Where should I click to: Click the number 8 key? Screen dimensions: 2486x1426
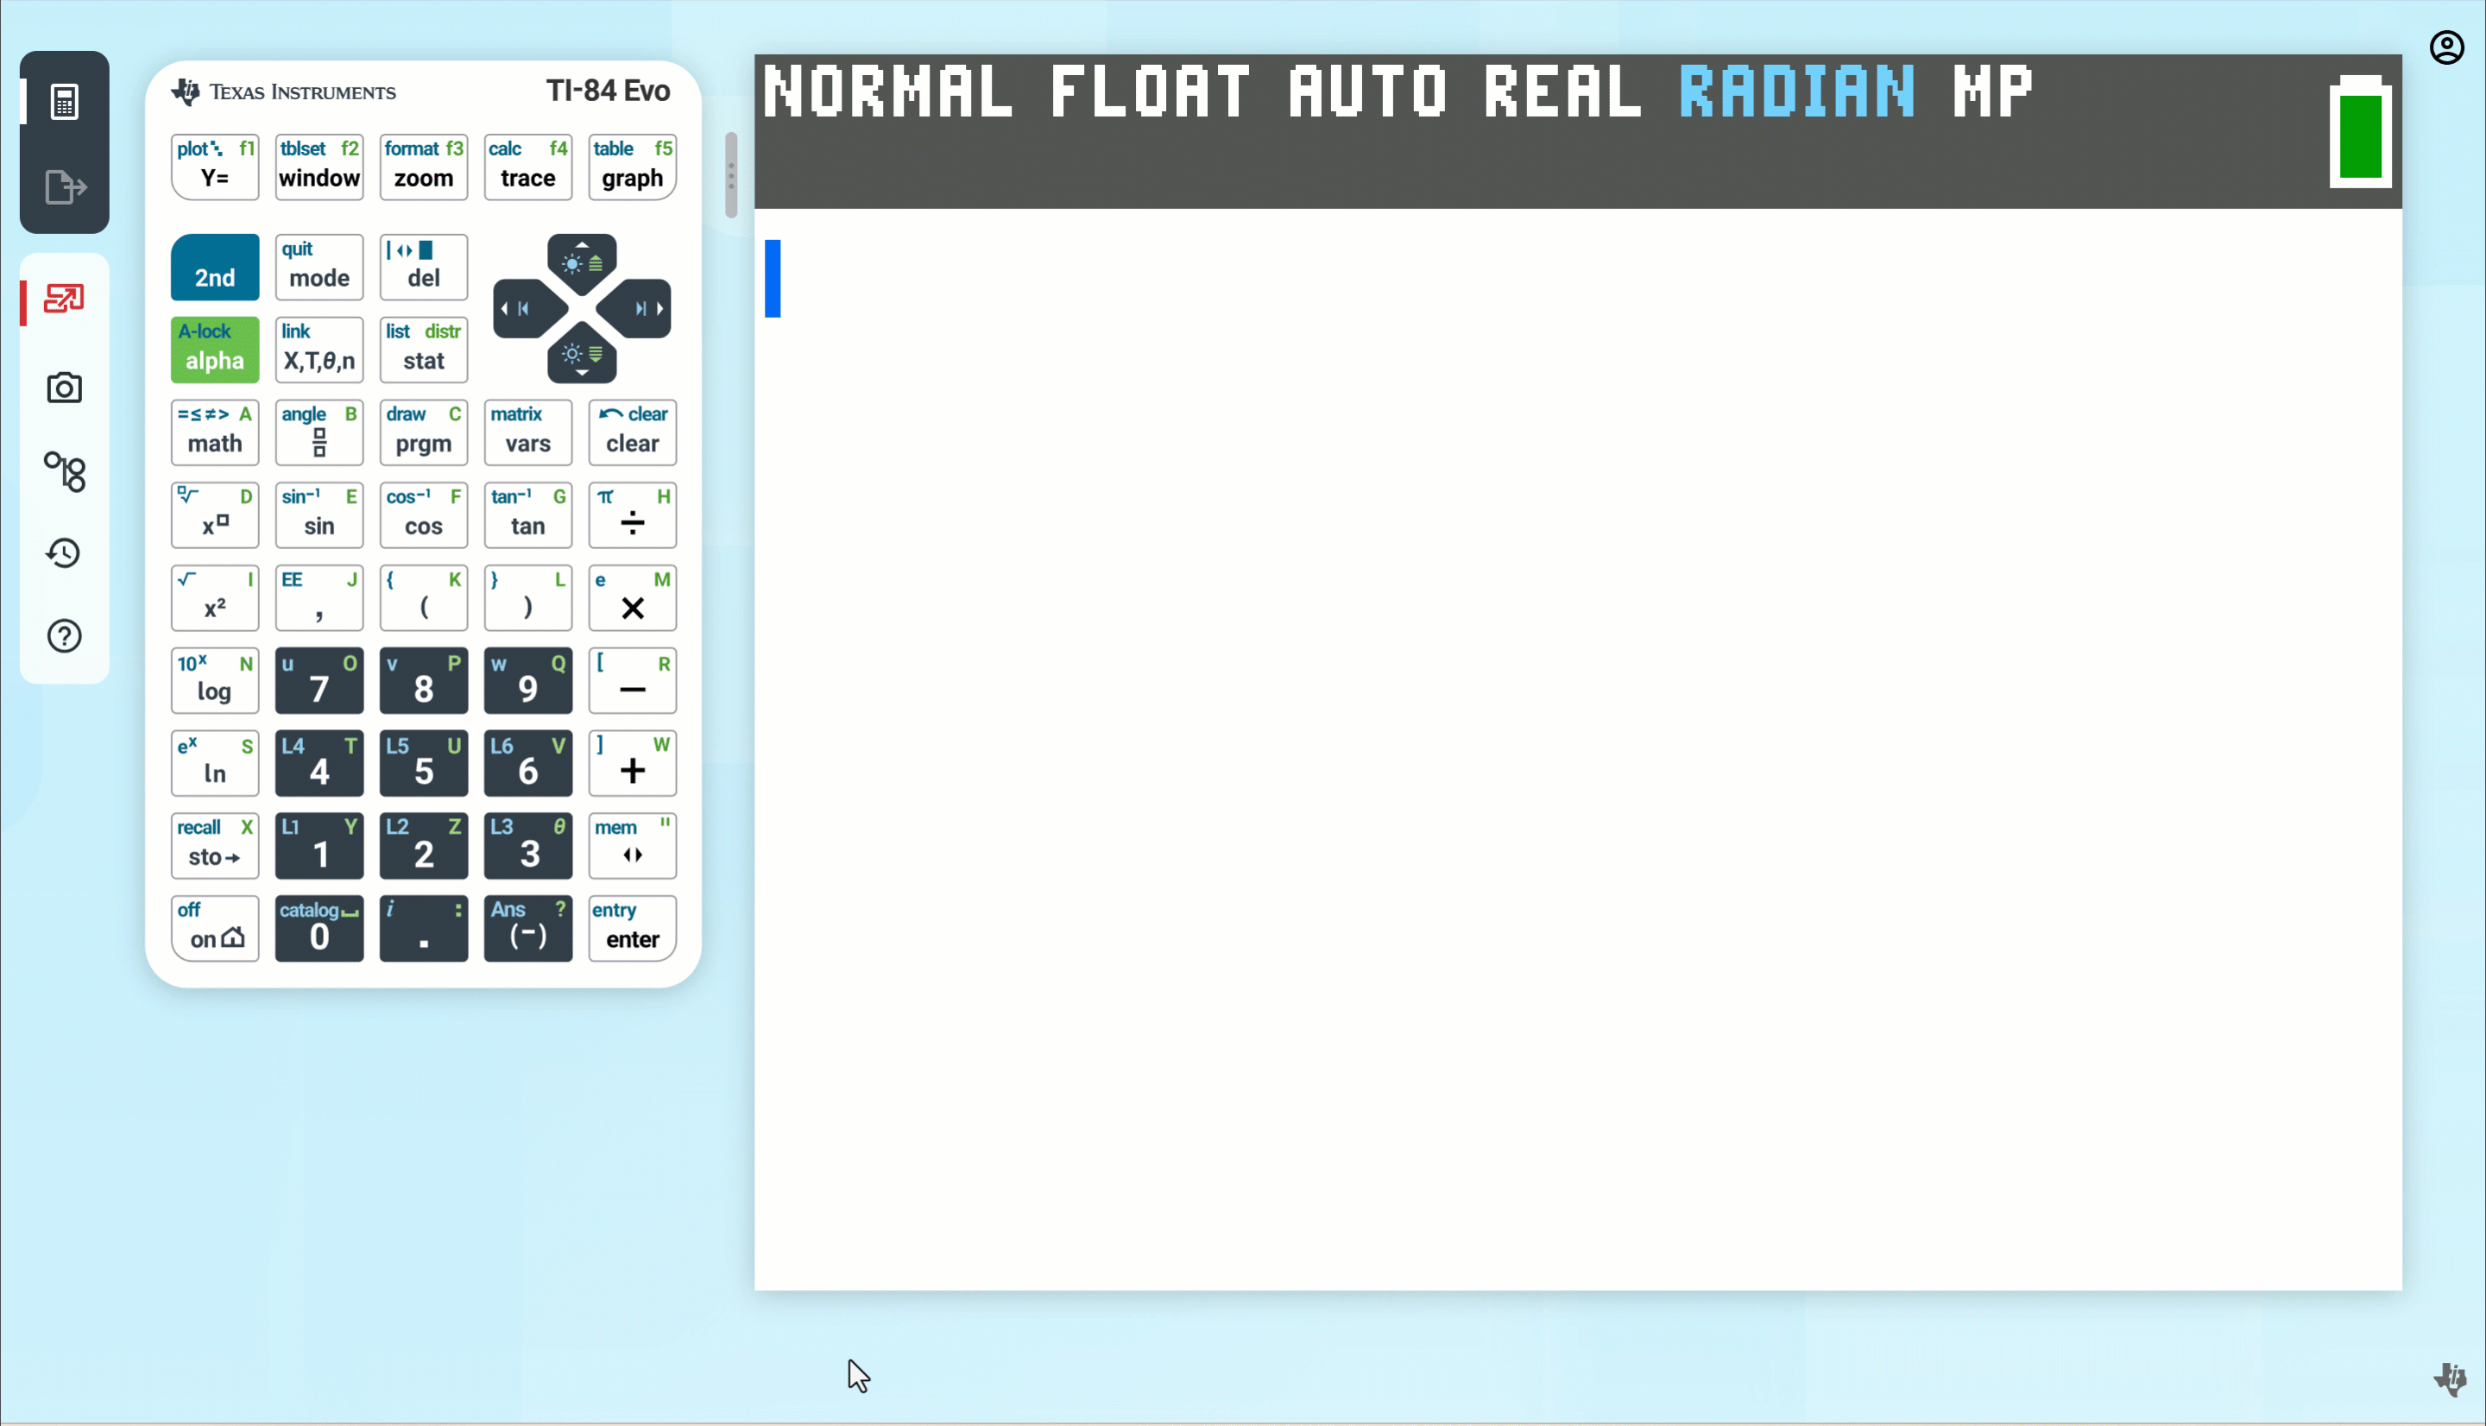pos(424,681)
